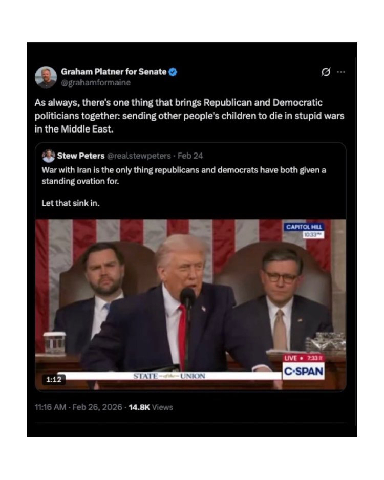384x480 pixels.
Task: Open the Graham Platner for Senate profile name
Action: click(x=114, y=72)
